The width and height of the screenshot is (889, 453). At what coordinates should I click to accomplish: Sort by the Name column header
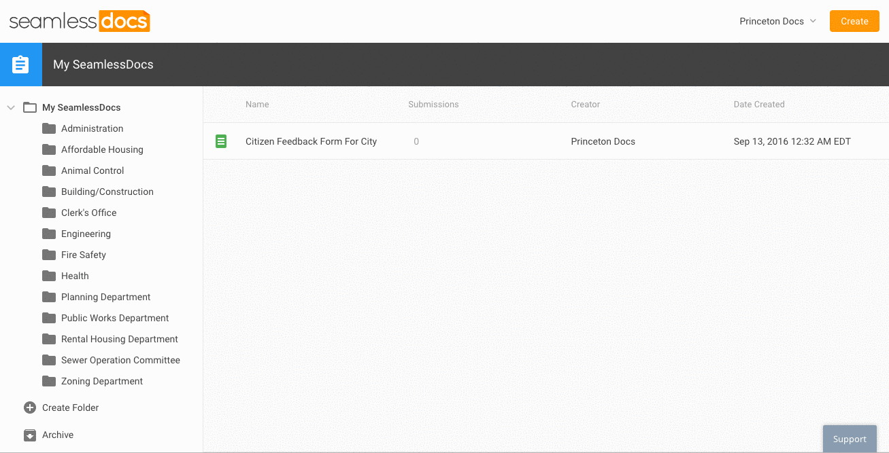click(x=257, y=105)
